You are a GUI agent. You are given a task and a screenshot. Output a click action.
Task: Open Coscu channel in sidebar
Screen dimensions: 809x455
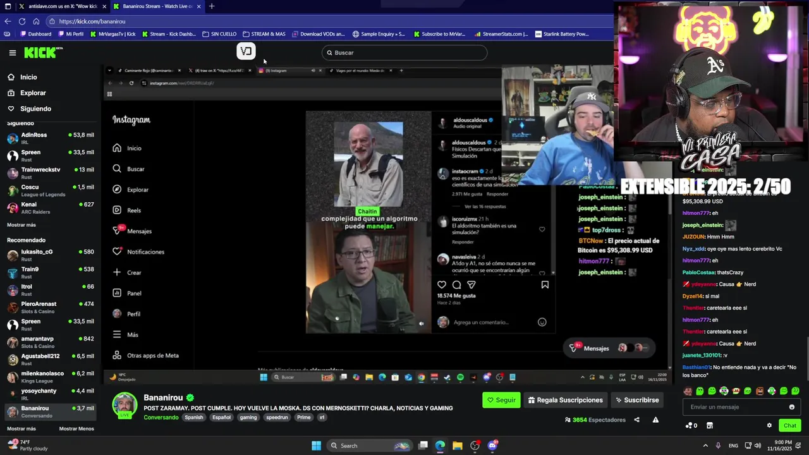click(x=50, y=190)
